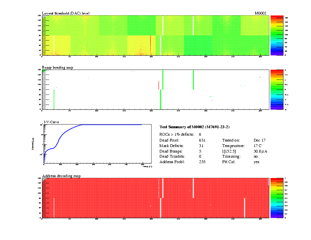Click the "Test Summary of M0002" heading
Image resolution: width=311 pixels, height=240 pixels.
(x=194, y=127)
